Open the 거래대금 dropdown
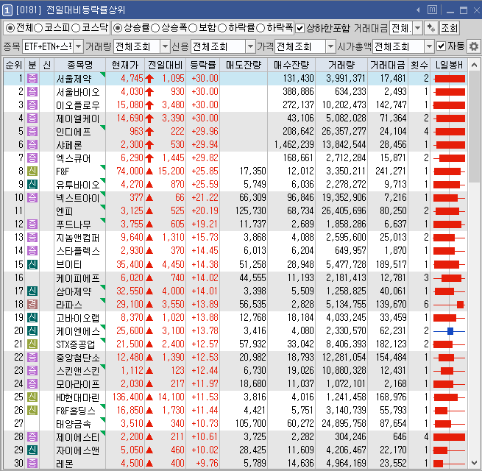This screenshot has height=471, width=482. tap(417, 28)
